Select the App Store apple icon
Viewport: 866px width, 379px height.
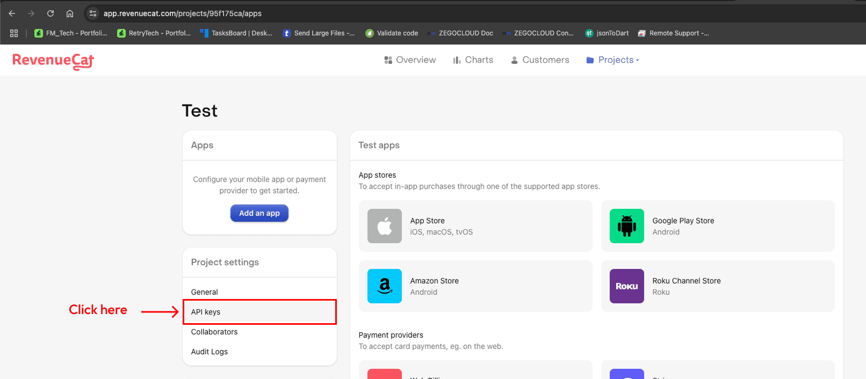pyautogui.click(x=384, y=226)
